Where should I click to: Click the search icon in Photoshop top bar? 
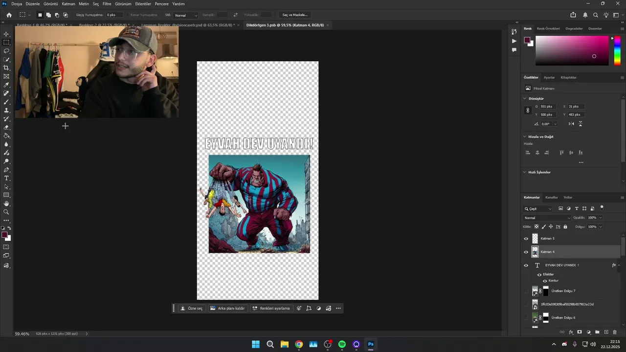pos(595,15)
